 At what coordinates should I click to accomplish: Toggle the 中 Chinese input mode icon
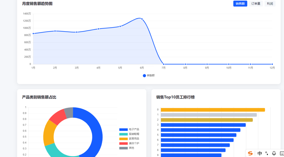pyautogui.click(x=260, y=153)
